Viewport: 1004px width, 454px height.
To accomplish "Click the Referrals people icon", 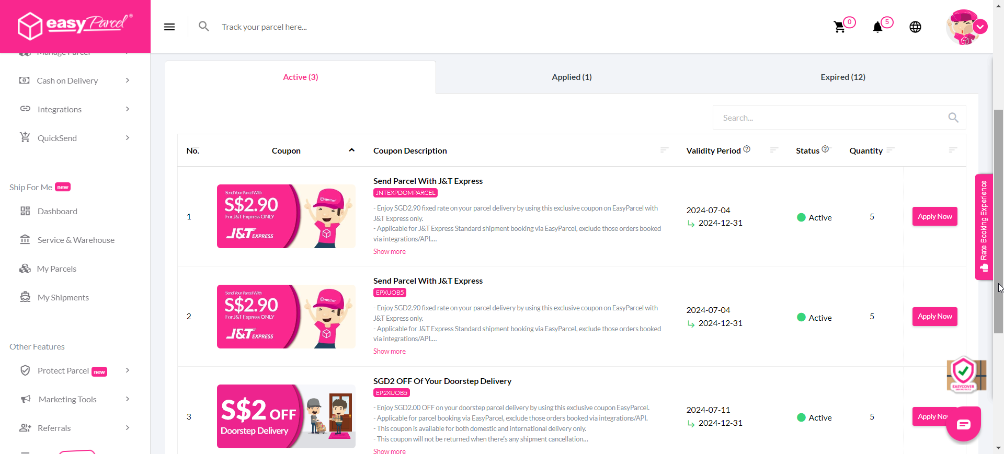I will pos(25,428).
